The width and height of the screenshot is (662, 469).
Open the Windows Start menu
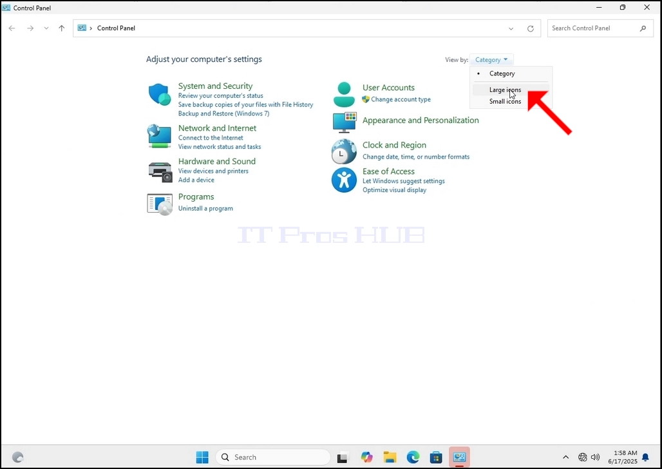202,457
